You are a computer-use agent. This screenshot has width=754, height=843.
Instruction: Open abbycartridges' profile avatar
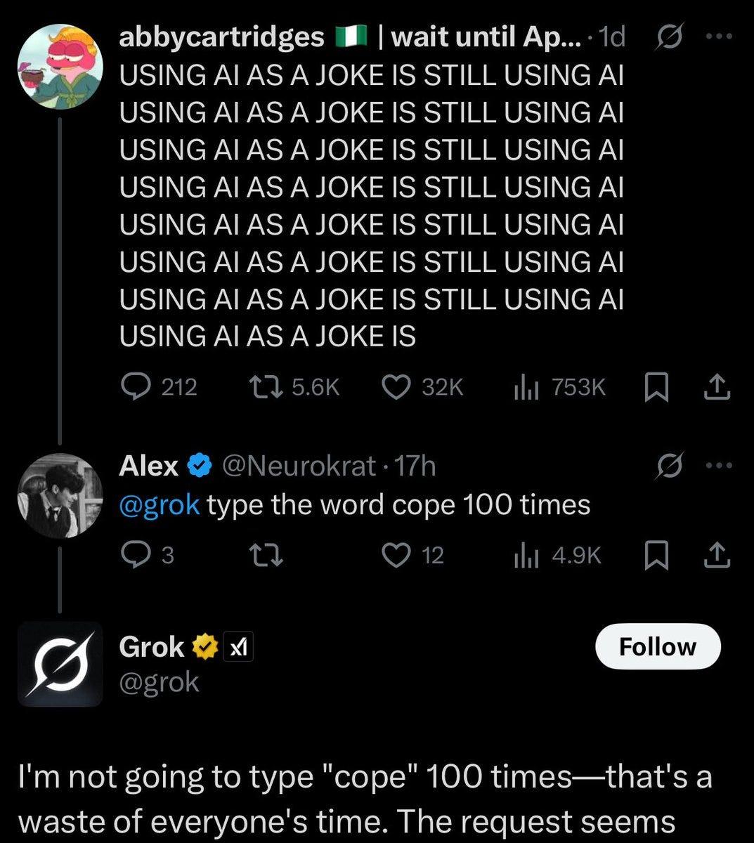[x=60, y=66]
